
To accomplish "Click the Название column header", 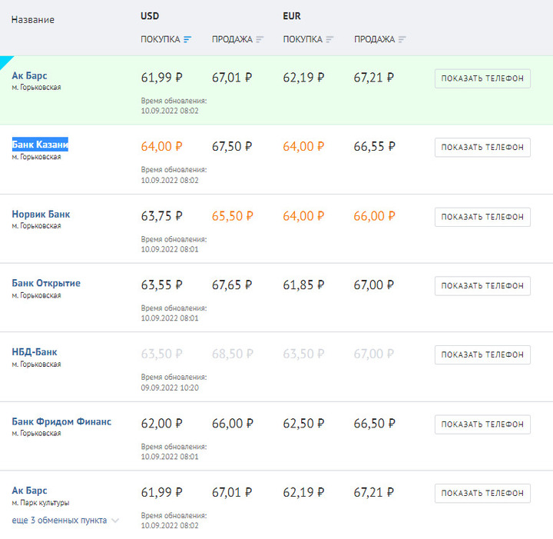I will coord(33,20).
